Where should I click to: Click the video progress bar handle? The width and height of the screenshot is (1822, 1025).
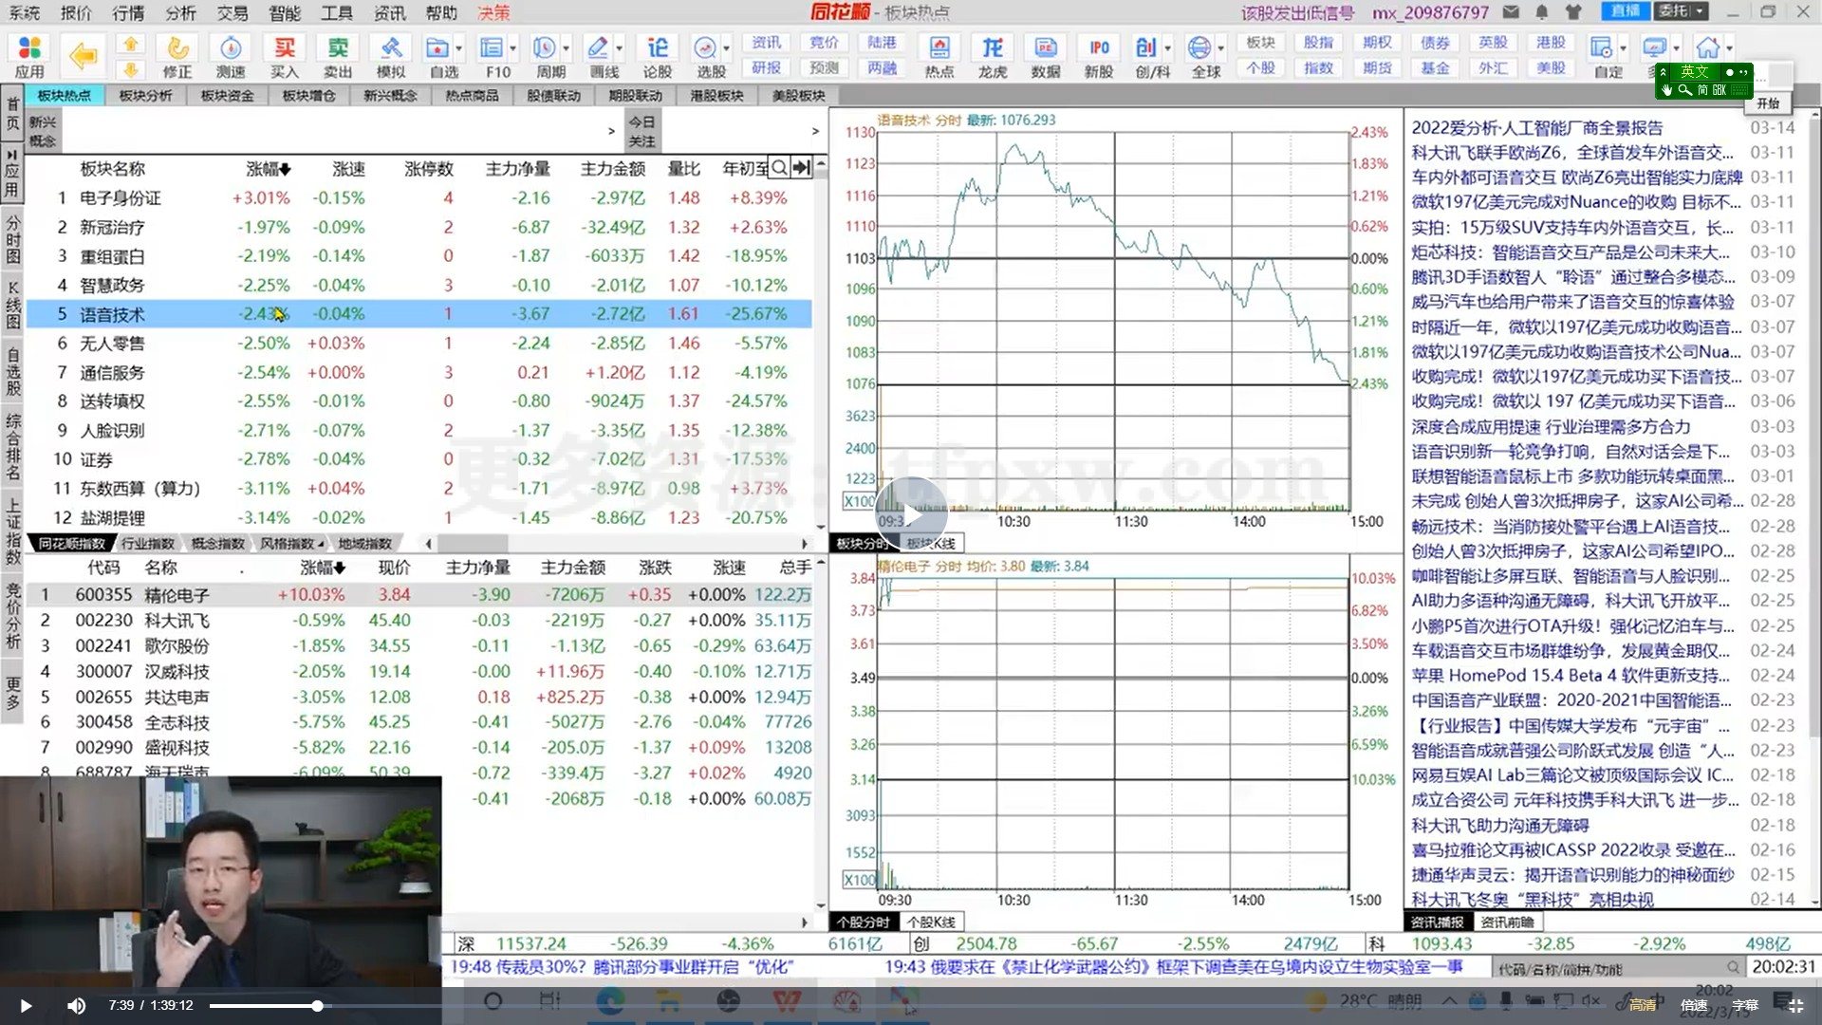click(317, 1005)
